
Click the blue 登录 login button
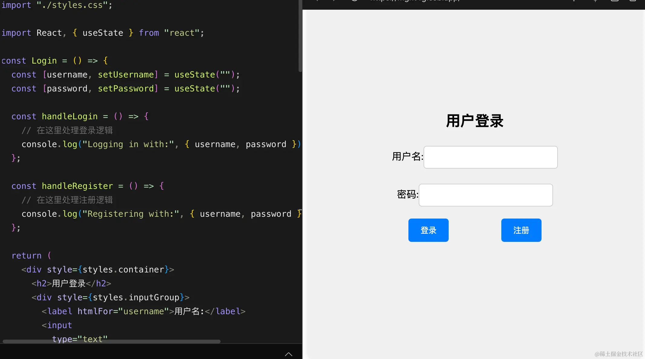coord(428,230)
